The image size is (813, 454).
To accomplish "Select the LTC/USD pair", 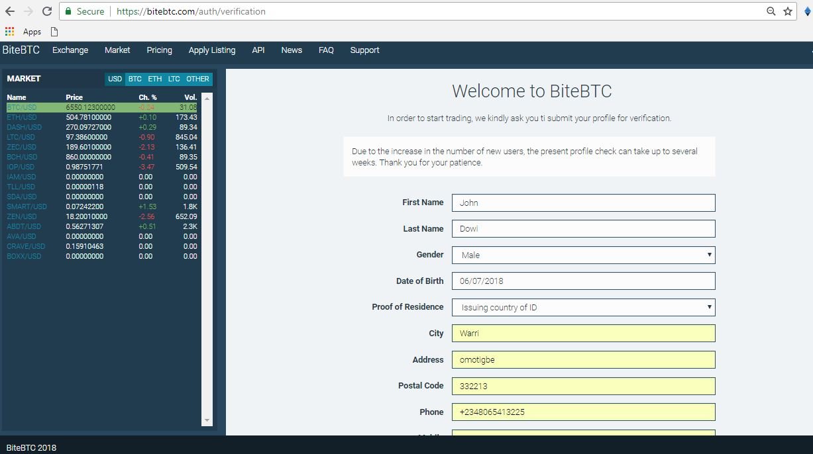I will [101, 137].
